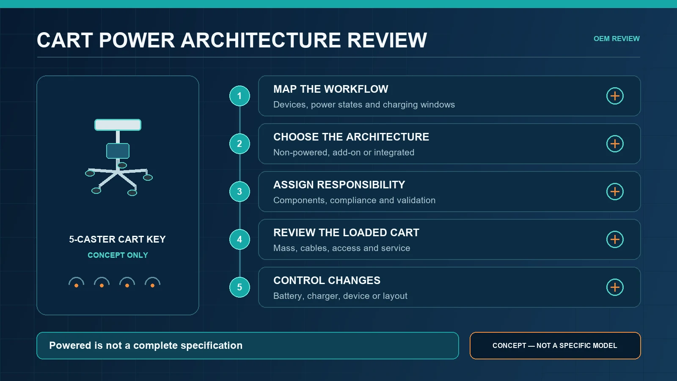Open the Map the Workflow card title

tap(330, 89)
